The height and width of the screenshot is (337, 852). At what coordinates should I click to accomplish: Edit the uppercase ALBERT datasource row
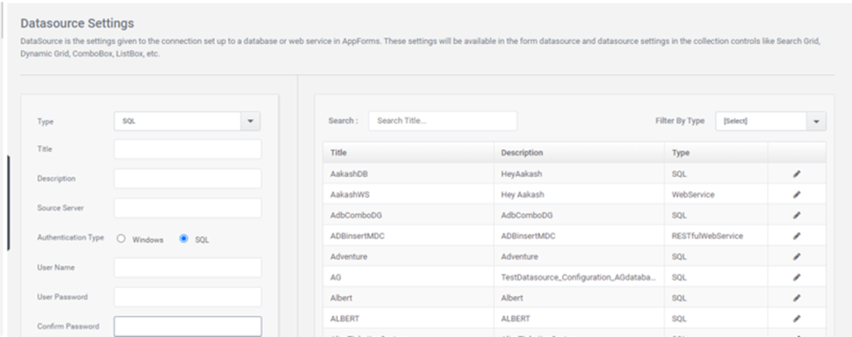pyautogui.click(x=796, y=319)
